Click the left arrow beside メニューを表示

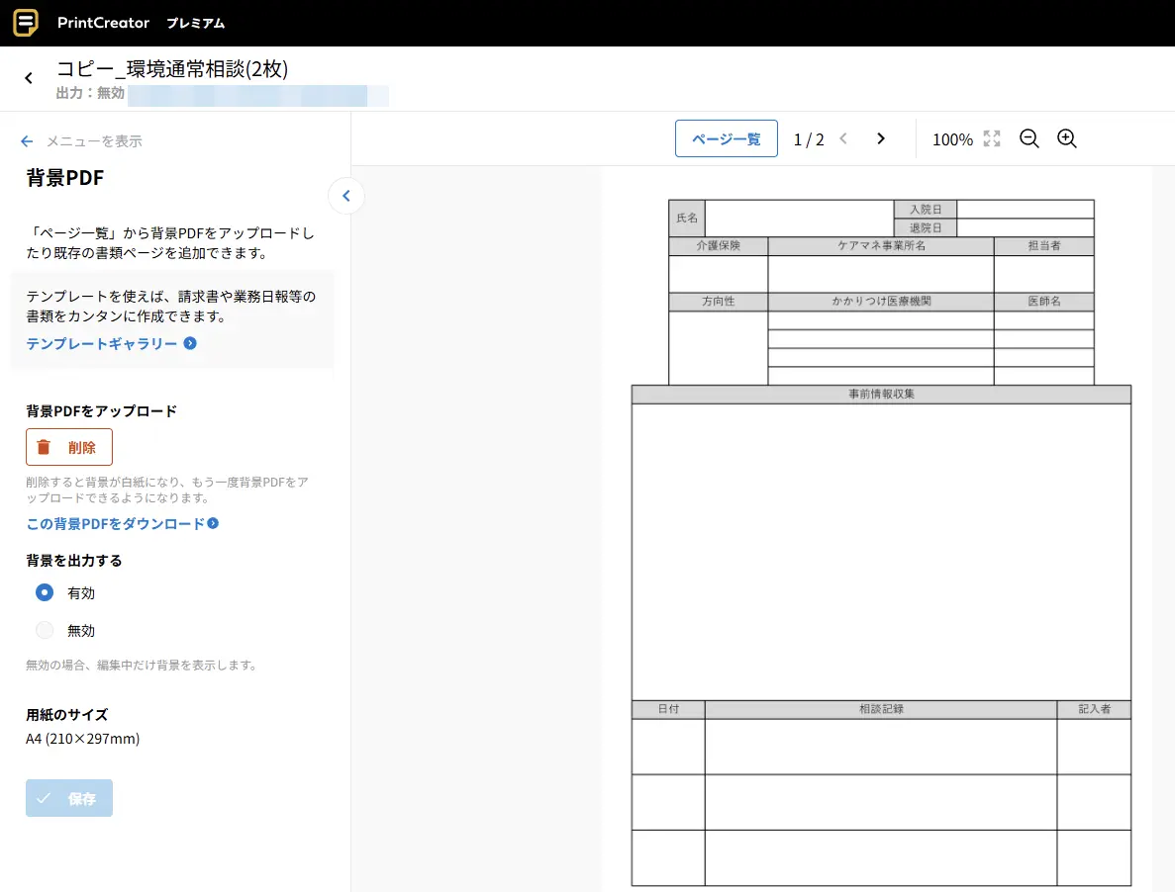(x=27, y=141)
